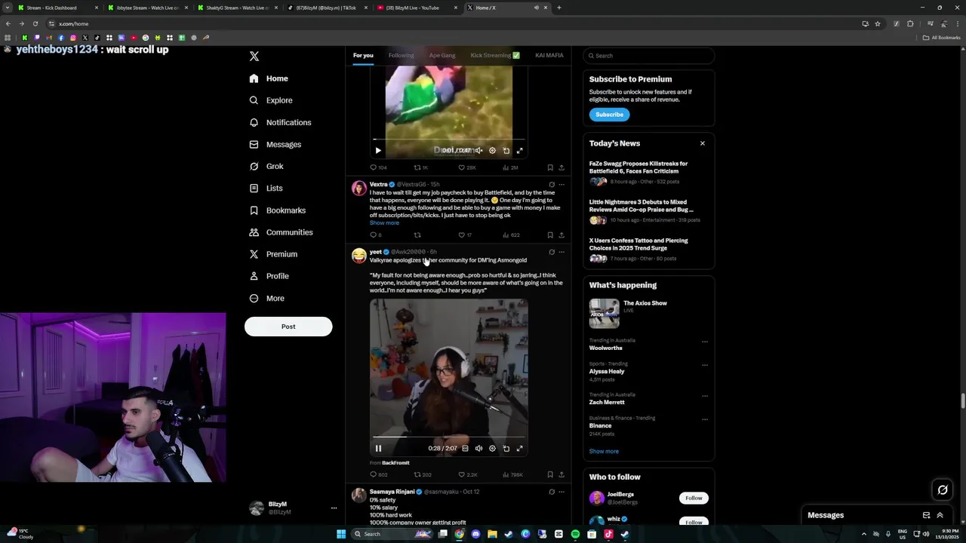966x543 pixels.
Task: Switch to the KAI MAFIA tab
Action: click(549, 55)
